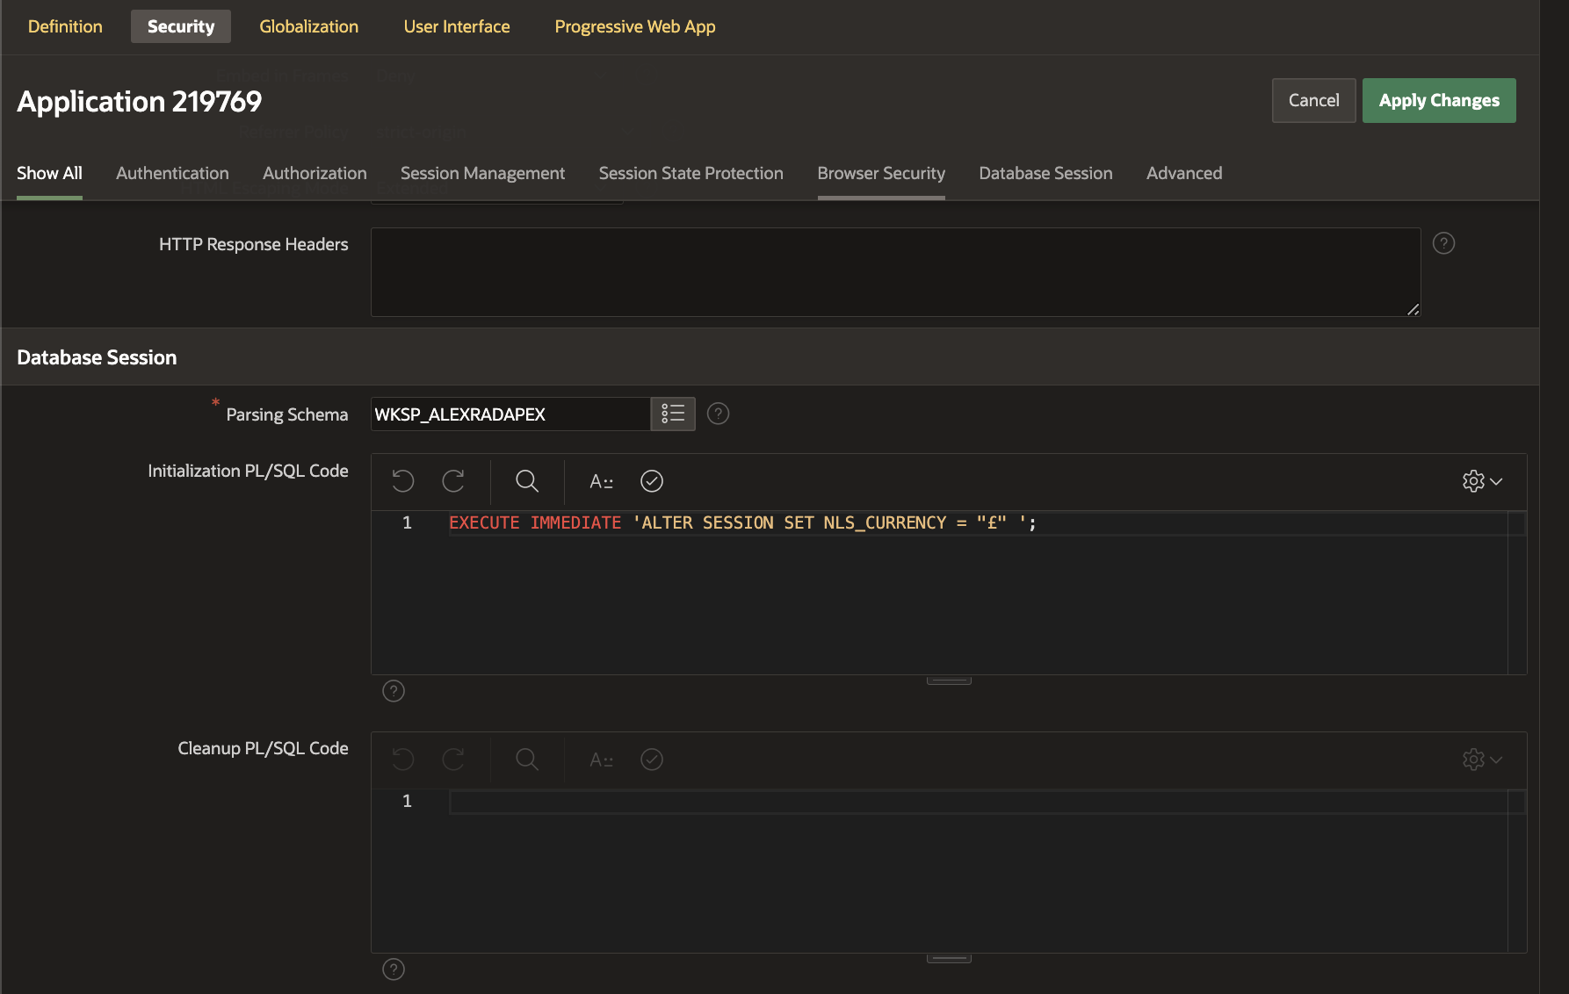The width and height of the screenshot is (1569, 994).
Task: Redo in Cleanup PL/SQL Code editor
Action: (453, 760)
